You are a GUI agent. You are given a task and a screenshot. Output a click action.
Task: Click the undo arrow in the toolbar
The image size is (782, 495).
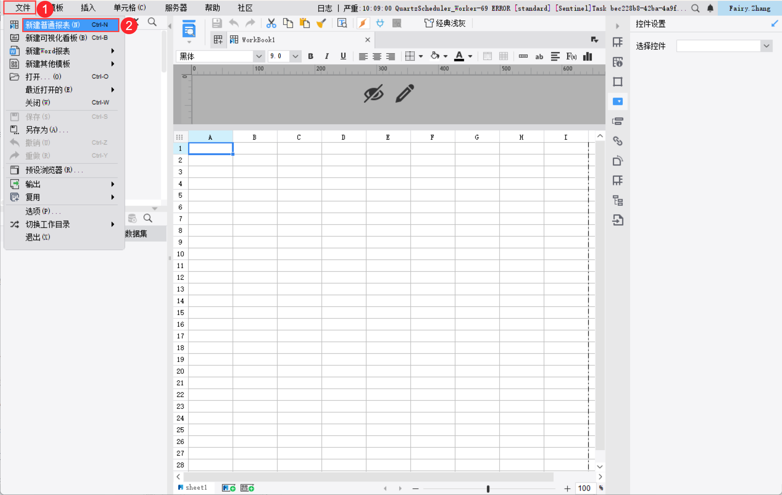pyautogui.click(x=234, y=23)
